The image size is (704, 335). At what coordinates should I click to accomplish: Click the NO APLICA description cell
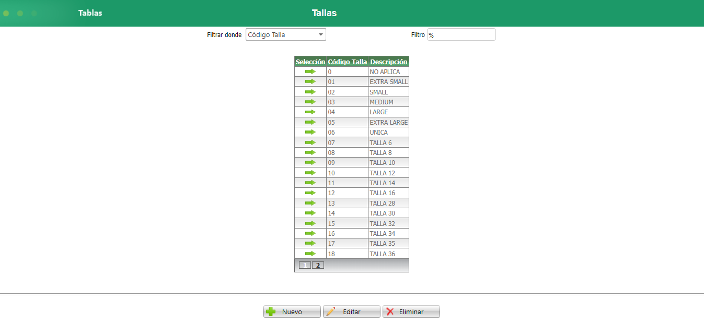coord(388,72)
